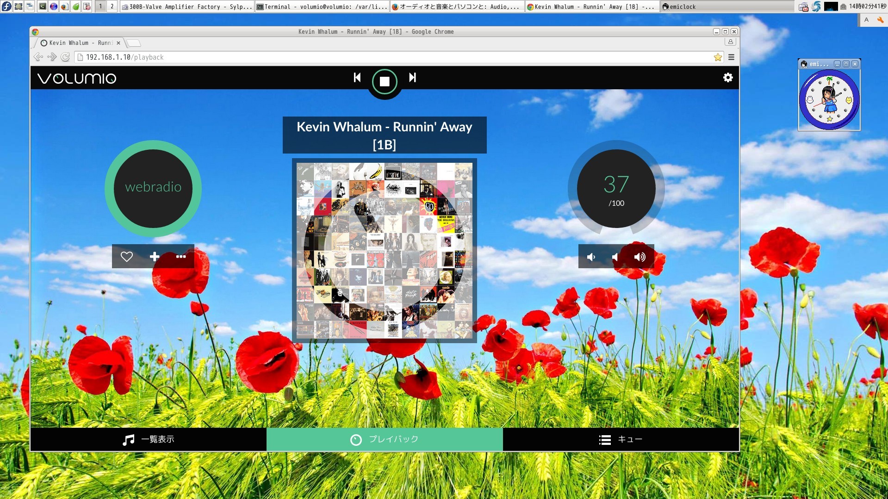Open the Chrome hamburger menu
Screen dimensions: 888x499
731,57
